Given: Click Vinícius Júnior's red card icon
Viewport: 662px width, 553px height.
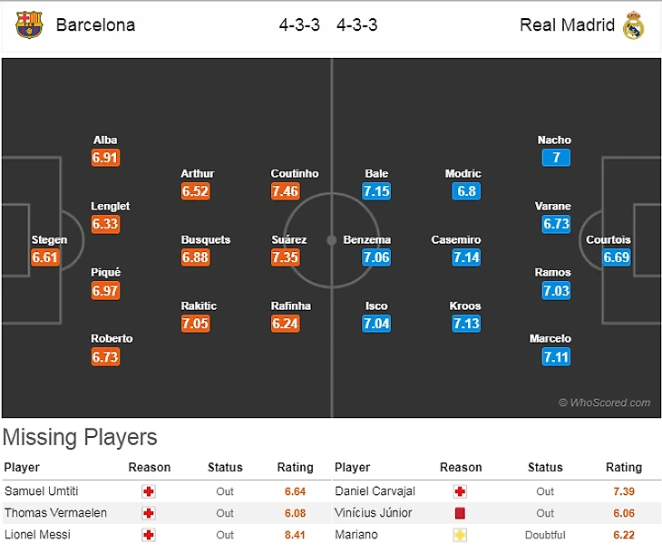Looking at the screenshot, I should (461, 513).
